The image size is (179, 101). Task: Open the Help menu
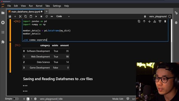pos(67,6)
